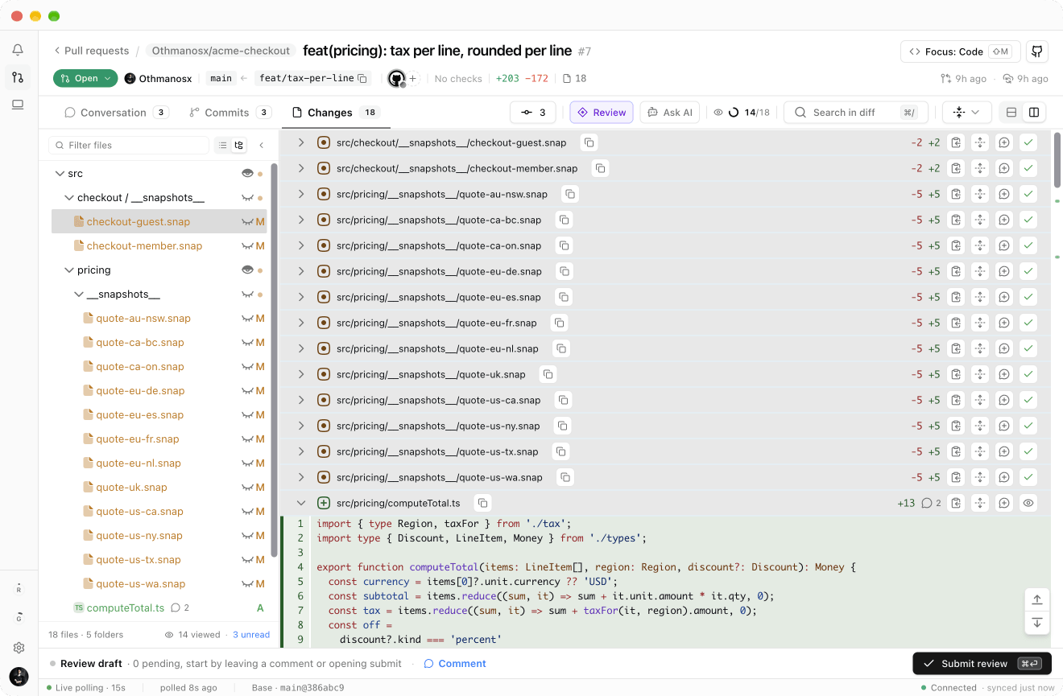Image resolution: width=1063 pixels, height=696 pixels.
Task: Expand diff context for quote-eu-de.snap
Action: (x=980, y=271)
